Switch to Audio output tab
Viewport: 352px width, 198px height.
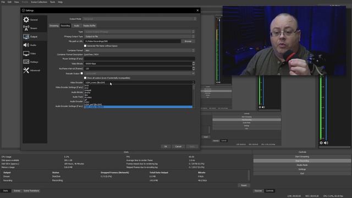76,26
